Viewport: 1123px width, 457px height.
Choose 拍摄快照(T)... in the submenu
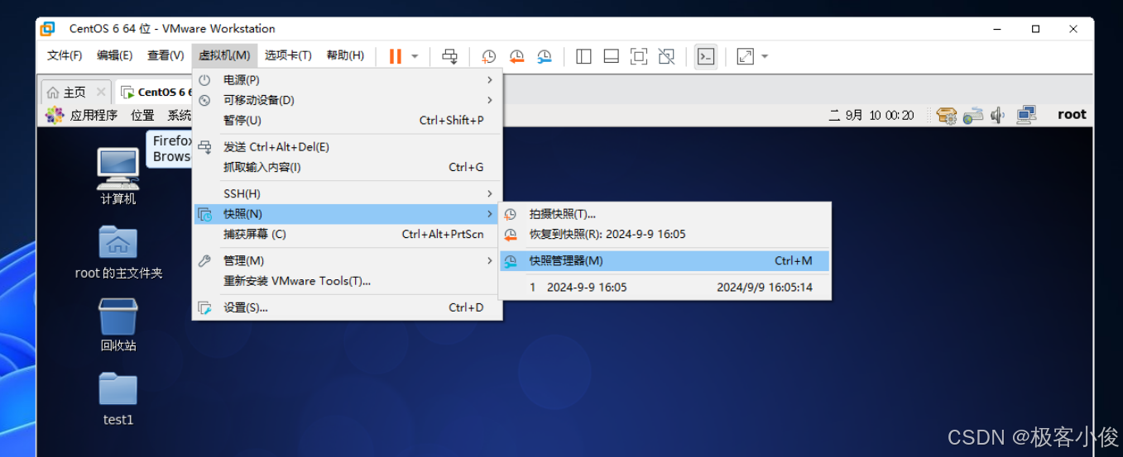[x=665, y=214]
